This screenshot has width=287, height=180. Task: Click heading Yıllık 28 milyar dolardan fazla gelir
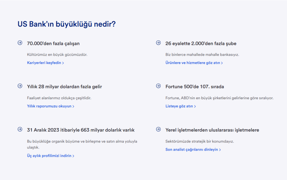[64, 87]
